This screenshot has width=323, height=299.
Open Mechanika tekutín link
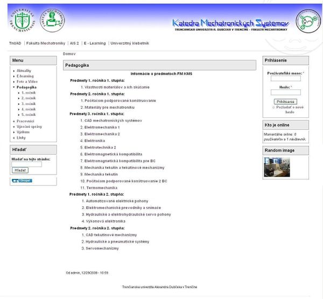(101, 175)
